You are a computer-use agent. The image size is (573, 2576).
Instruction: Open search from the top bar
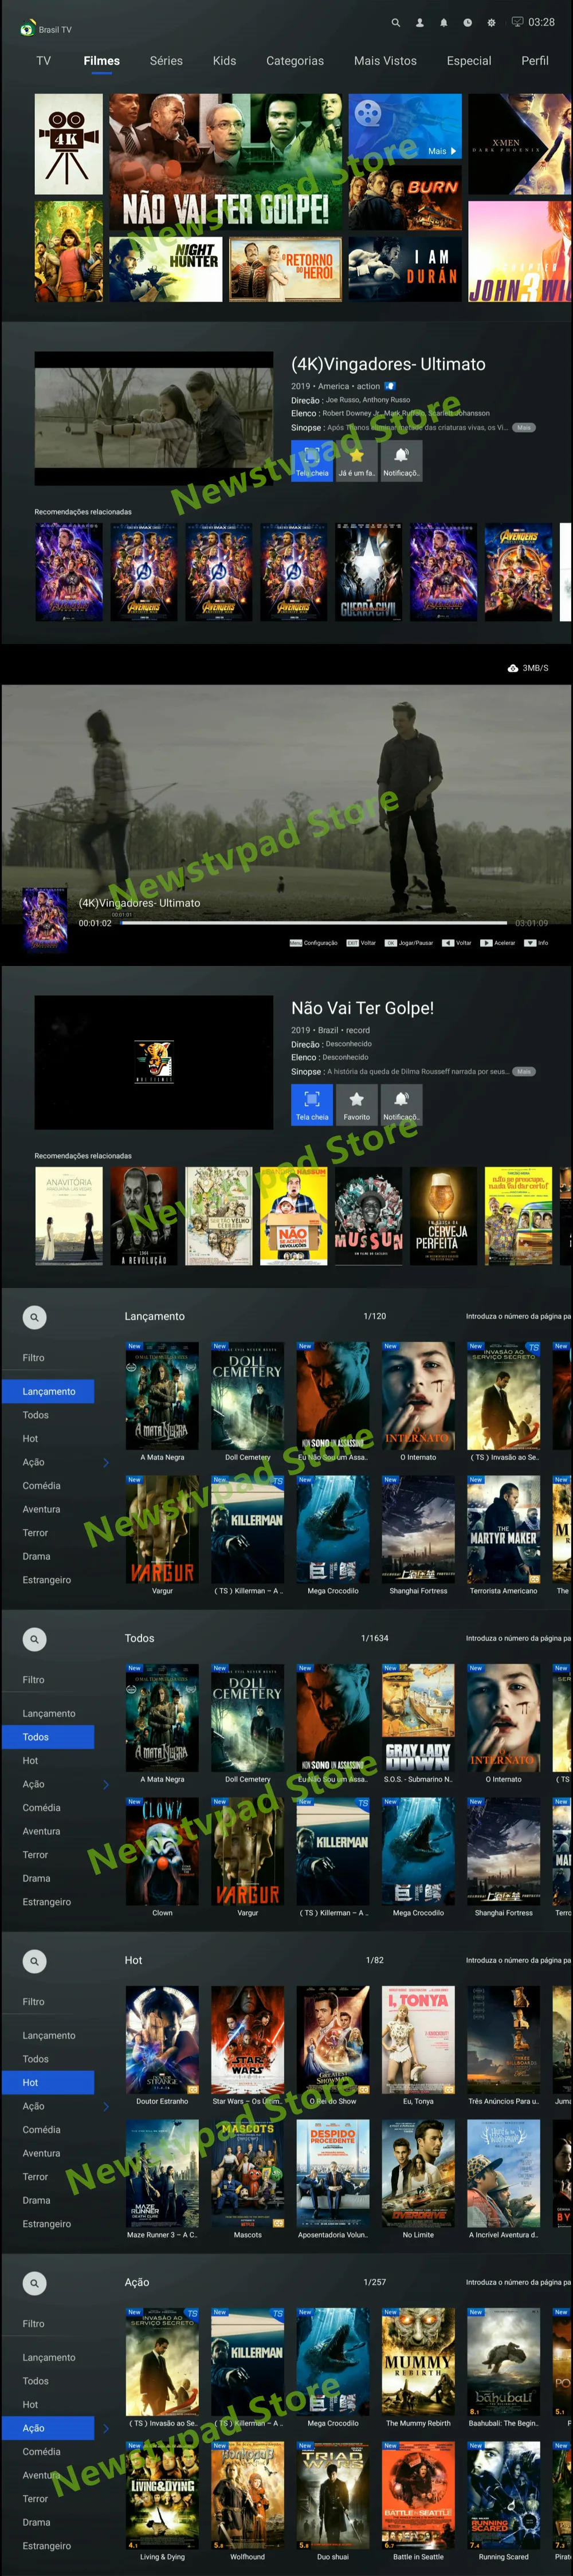[x=396, y=22]
